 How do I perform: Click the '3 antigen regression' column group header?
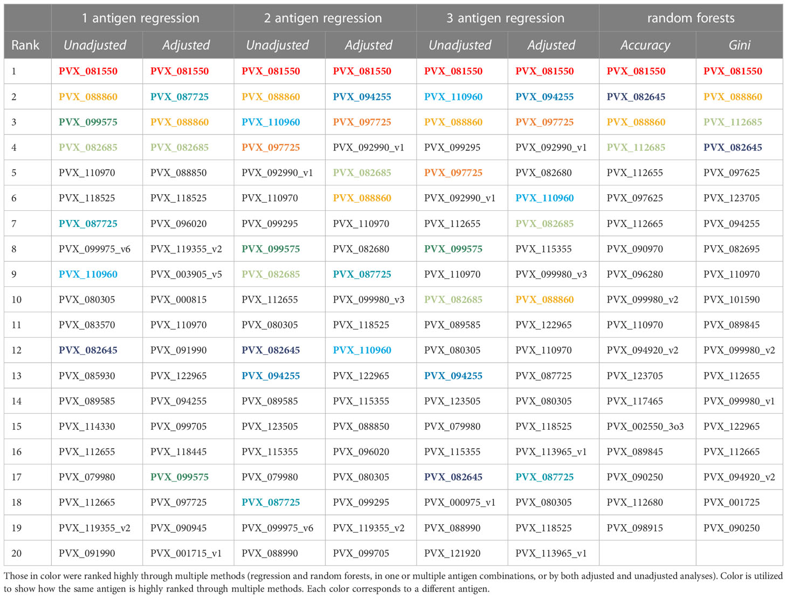(x=506, y=18)
